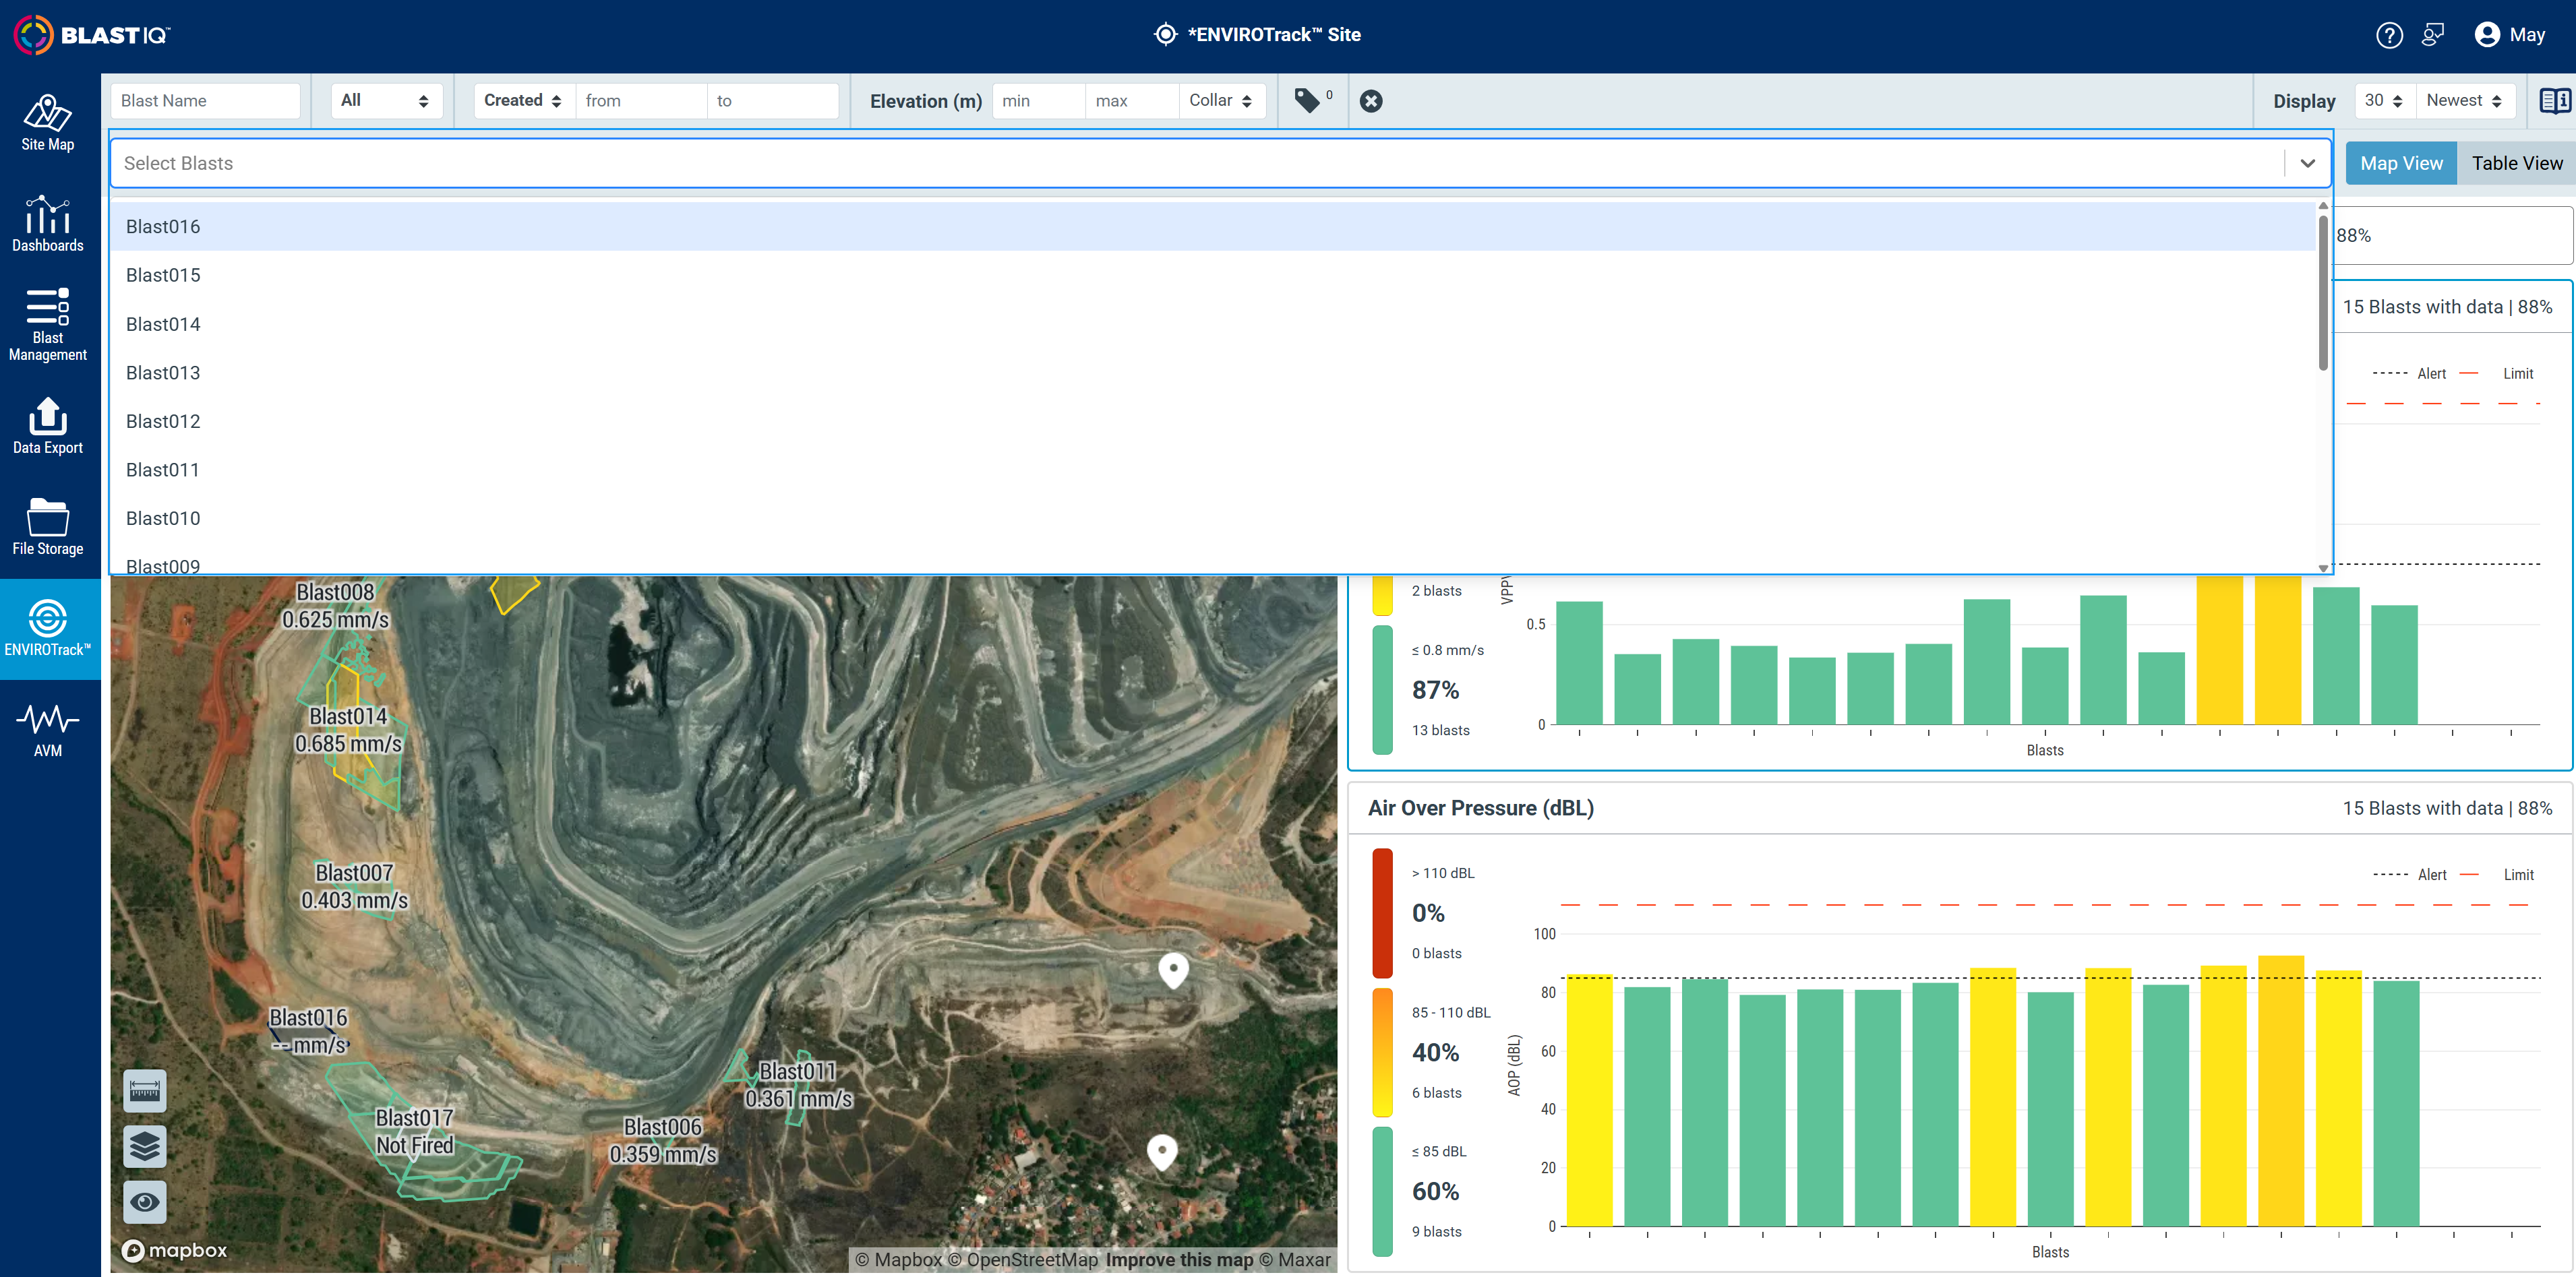Switch to Table View tab

tap(2516, 163)
